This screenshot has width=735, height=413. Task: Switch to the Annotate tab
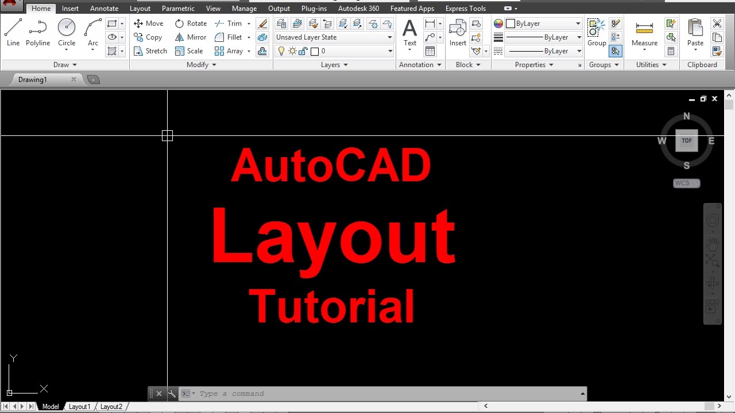click(104, 9)
